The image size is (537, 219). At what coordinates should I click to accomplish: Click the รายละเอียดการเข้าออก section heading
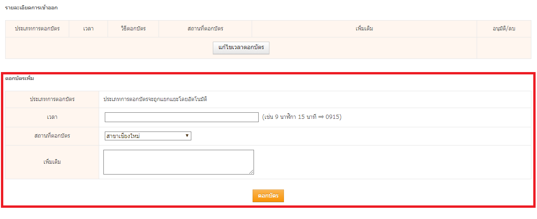tap(31, 8)
